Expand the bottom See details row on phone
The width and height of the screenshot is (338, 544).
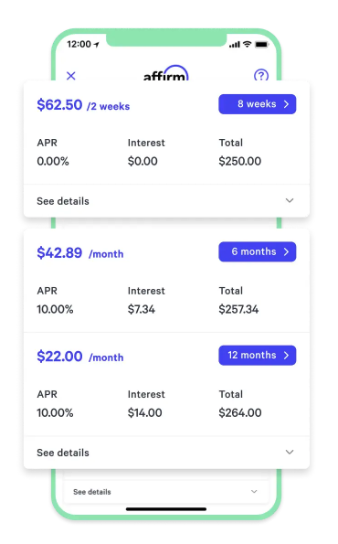pyautogui.click(x=166, y=492)
